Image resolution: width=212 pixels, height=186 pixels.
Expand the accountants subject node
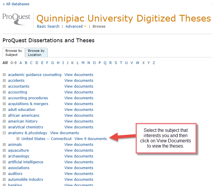coord(4,86)
